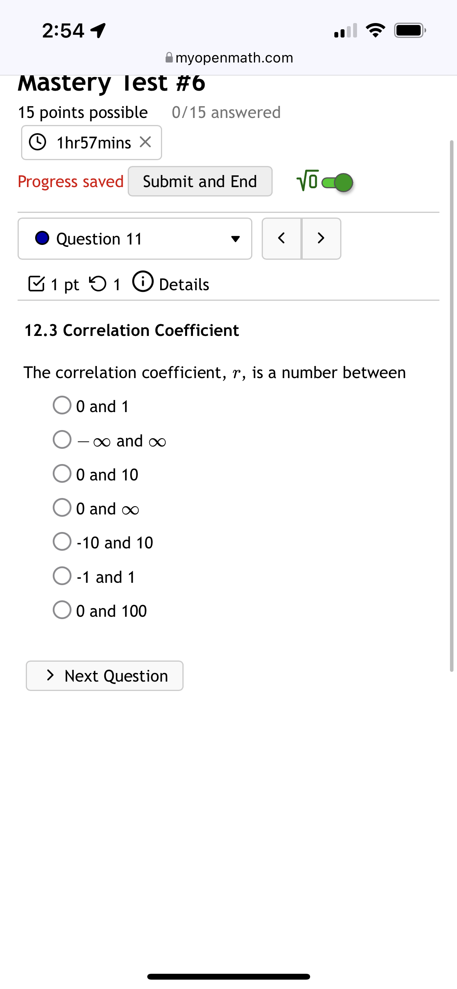The height and width of the screenshot is (989, 457).
Task: Click the blue status dot beside Question 11
Action: click(42, 237)
